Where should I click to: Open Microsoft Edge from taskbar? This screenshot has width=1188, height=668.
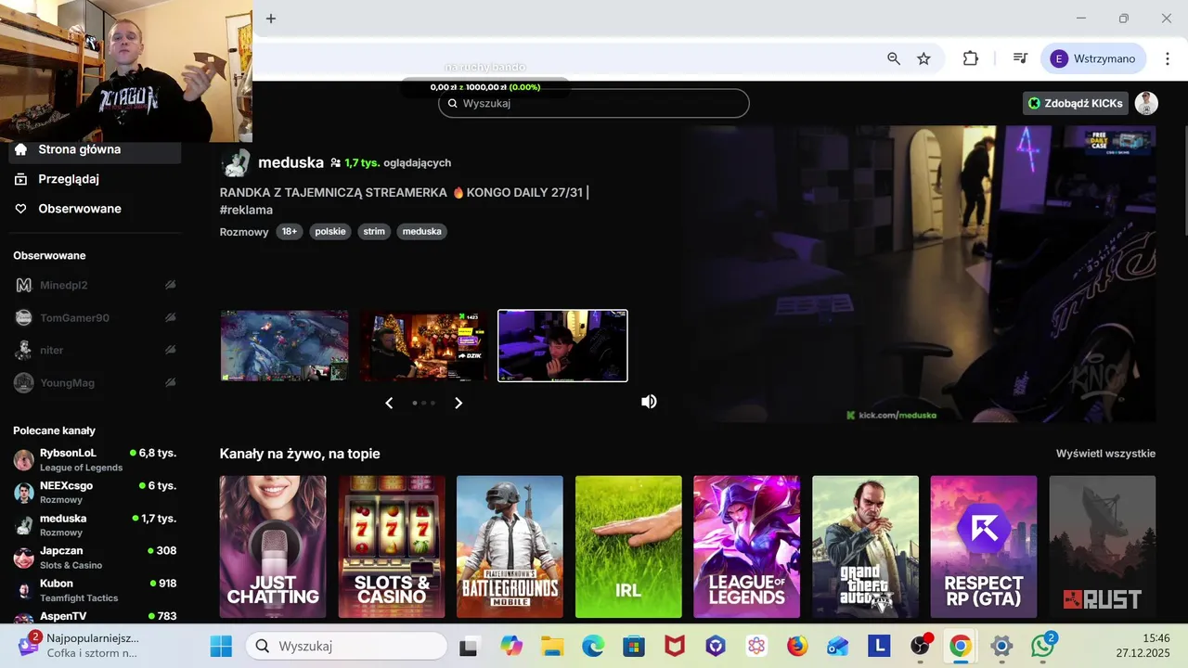593,646
